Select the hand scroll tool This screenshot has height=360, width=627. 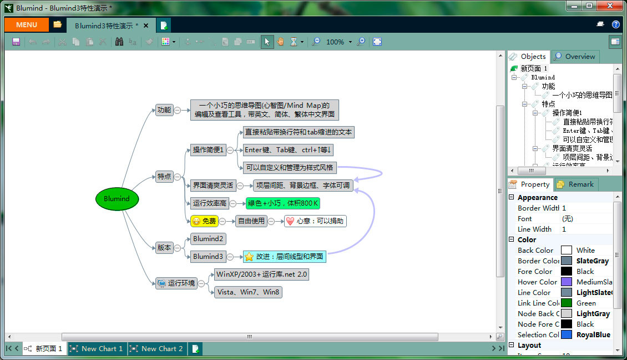(280, 42)
